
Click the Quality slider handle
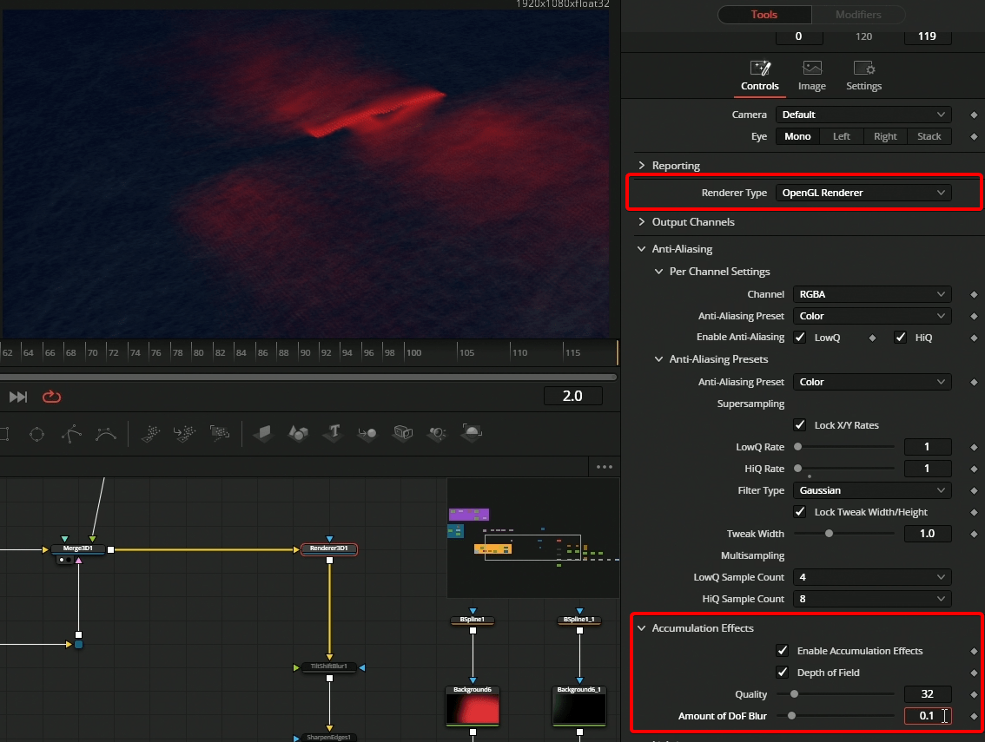[795, 694]
